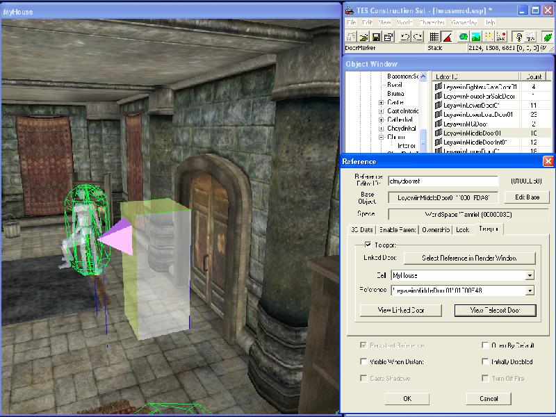
Task: Enable Visible When Distant checkbox
Action: pyautogui.click(x=363, y=361)
